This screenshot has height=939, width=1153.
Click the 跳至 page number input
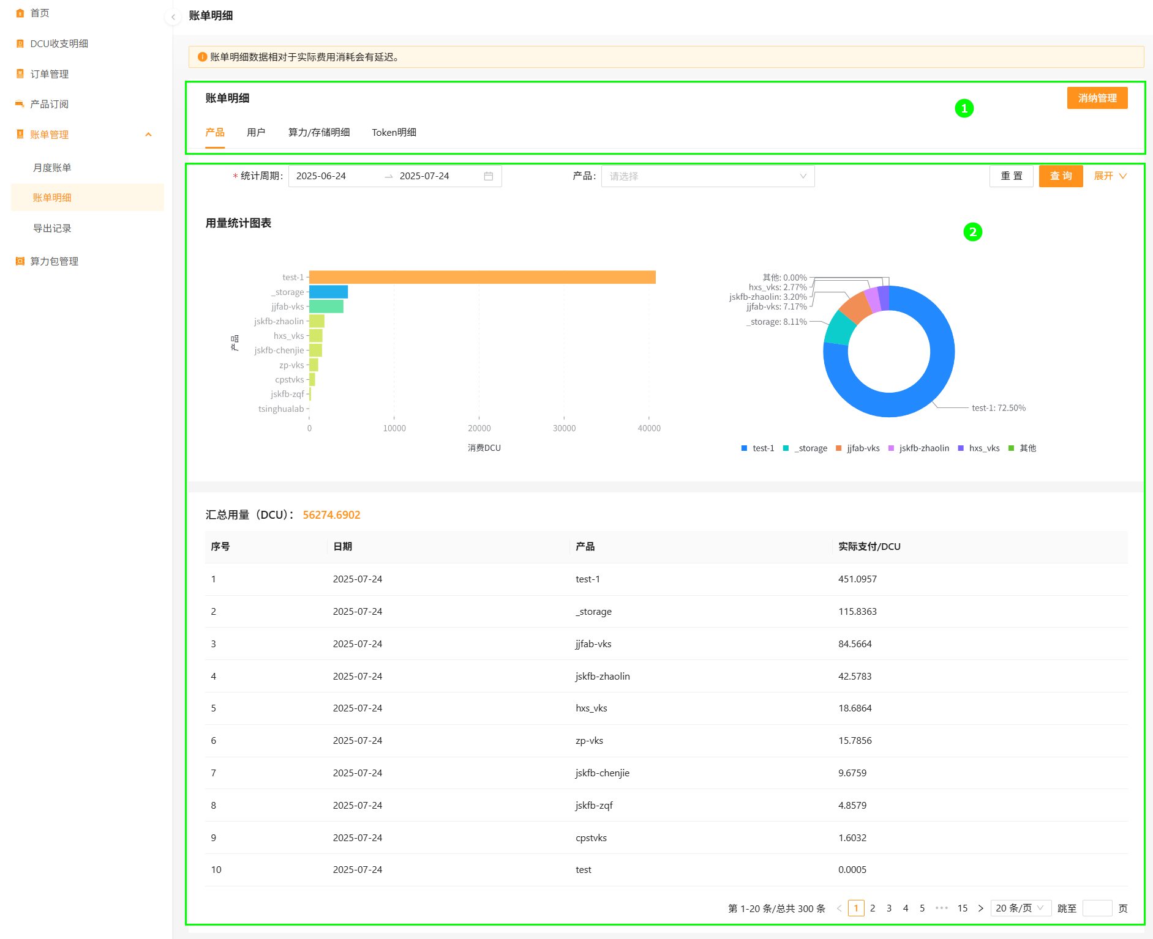coord(1097,908)
